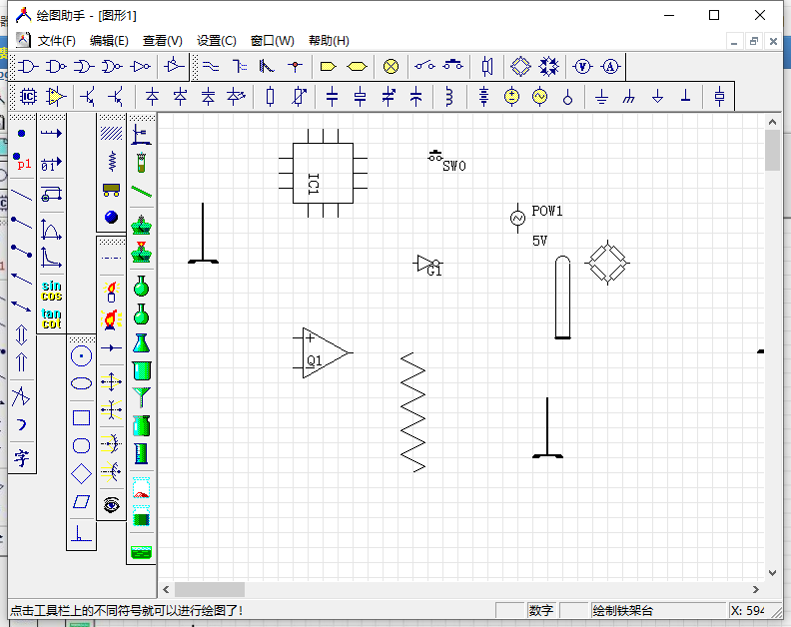Select the NAND gate symbol
This screenshot has width=791, height=627.
point(56,67)
